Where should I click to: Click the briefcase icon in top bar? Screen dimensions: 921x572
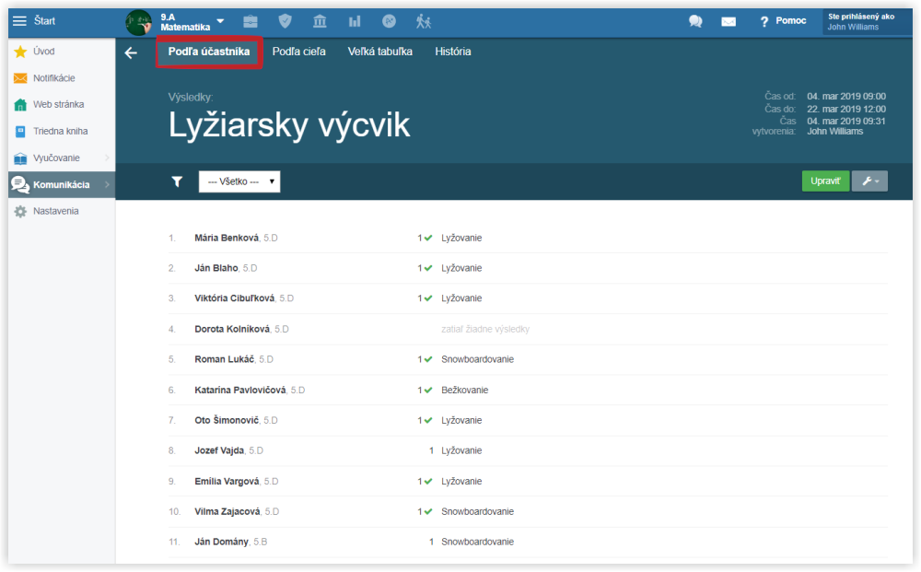[251, 21]
